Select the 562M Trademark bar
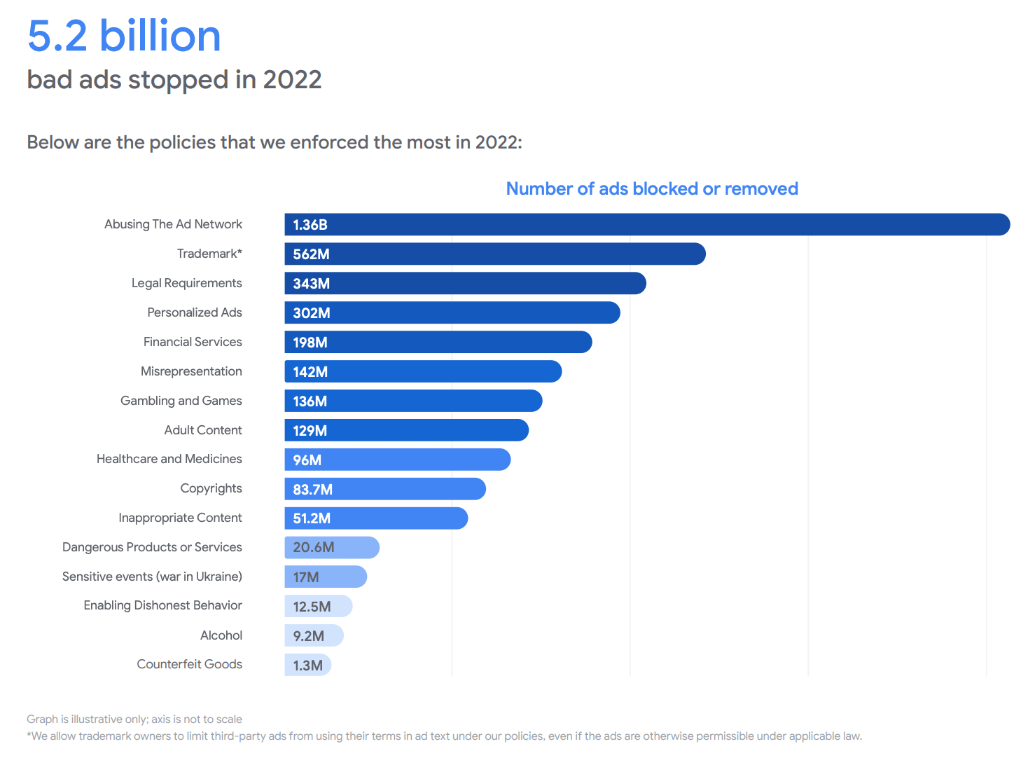This screenshot has height=758, width=1035. point(495,254)
